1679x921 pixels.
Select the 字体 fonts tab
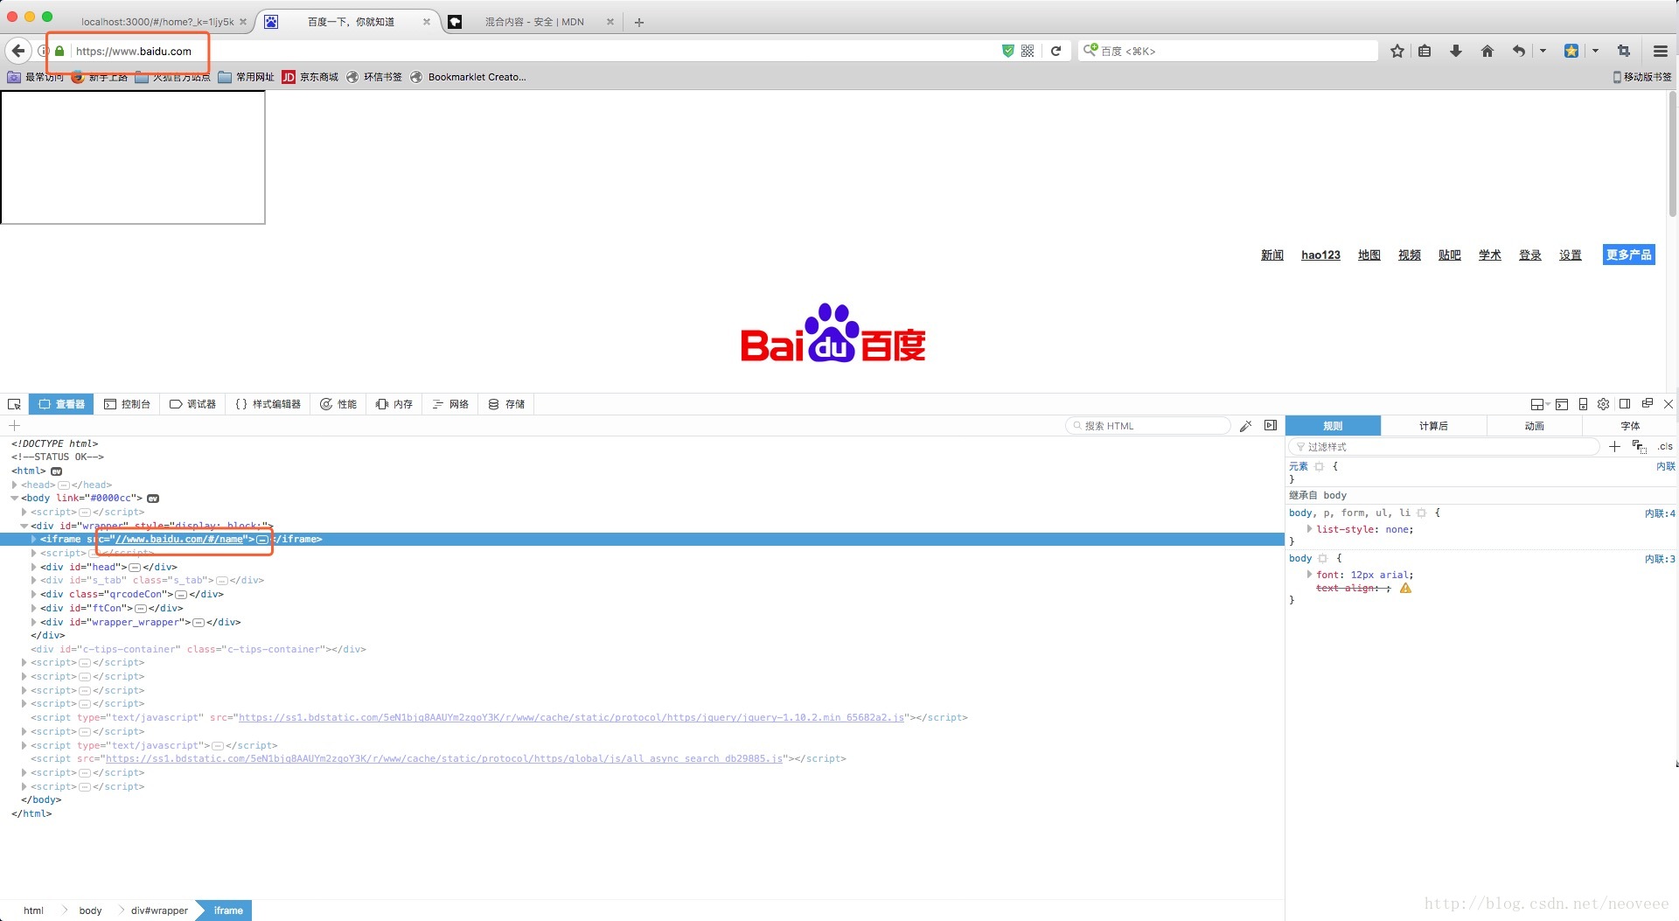coord(1630,426)
